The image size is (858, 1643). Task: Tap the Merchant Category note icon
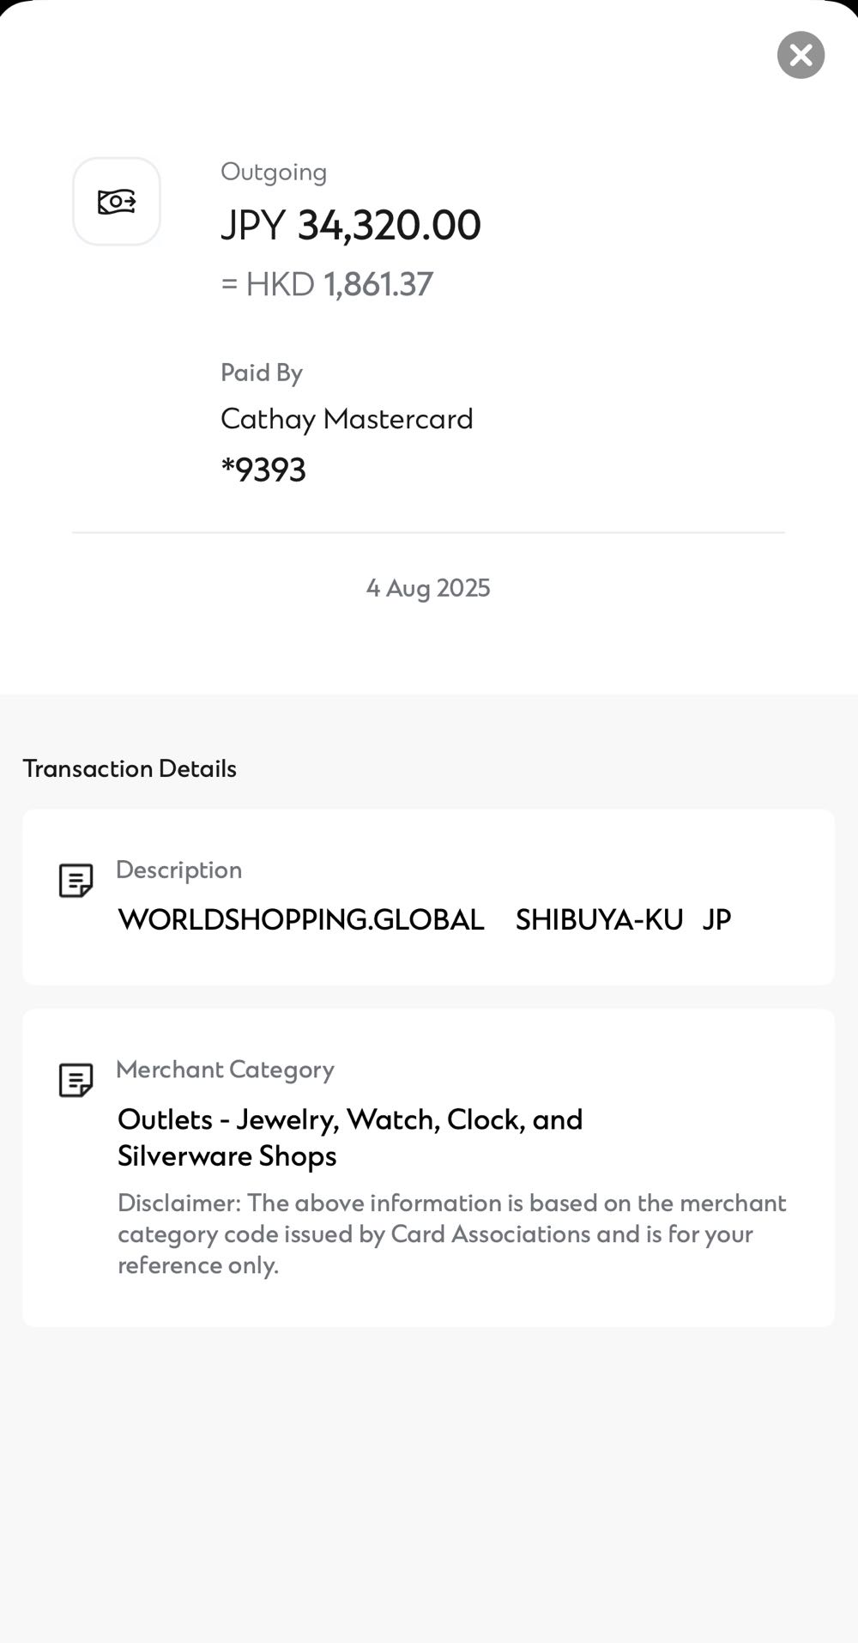click(x=76, y=1081)
